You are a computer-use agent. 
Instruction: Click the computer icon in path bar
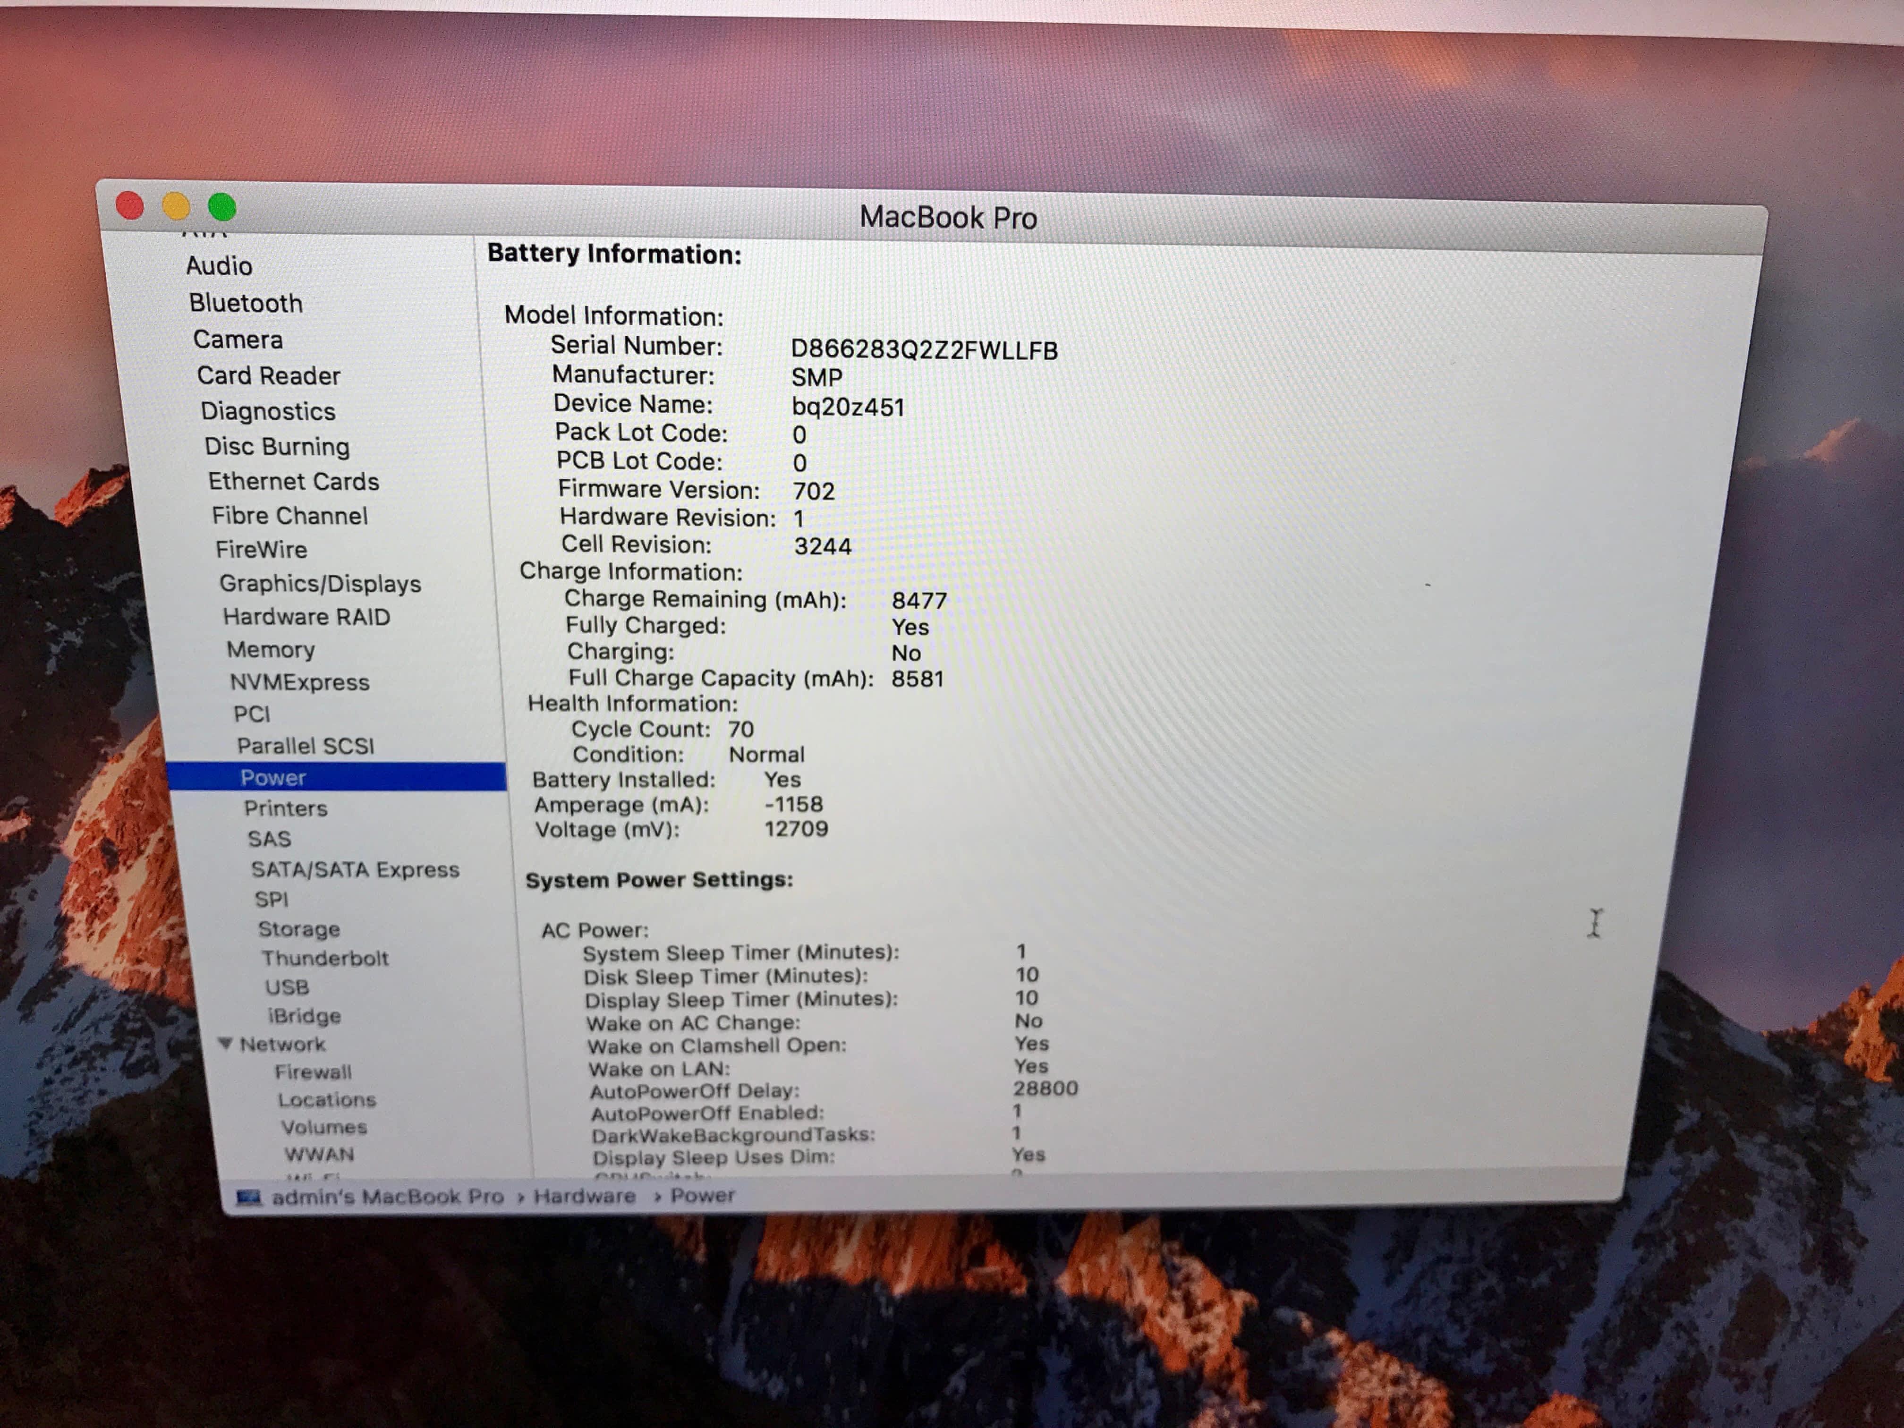pyautogui.click(x=249, y=1197)
